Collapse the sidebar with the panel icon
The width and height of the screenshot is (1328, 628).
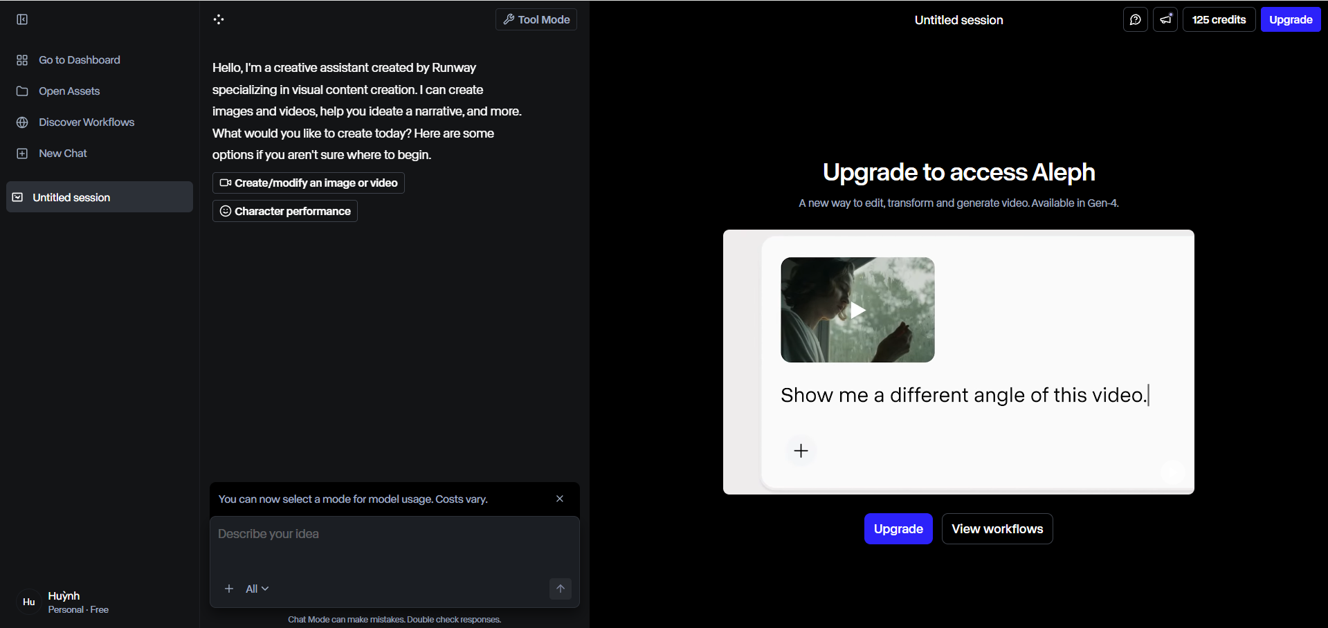[x=22, y=19]
